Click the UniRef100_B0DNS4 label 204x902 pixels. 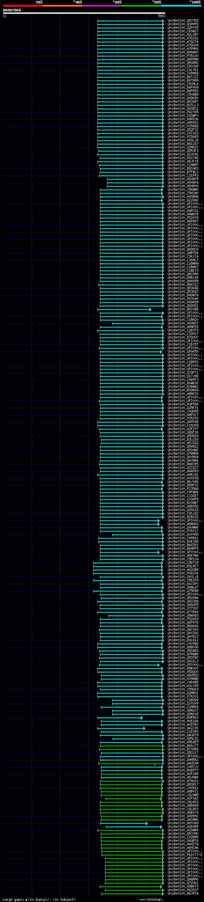tap(183, 390)
